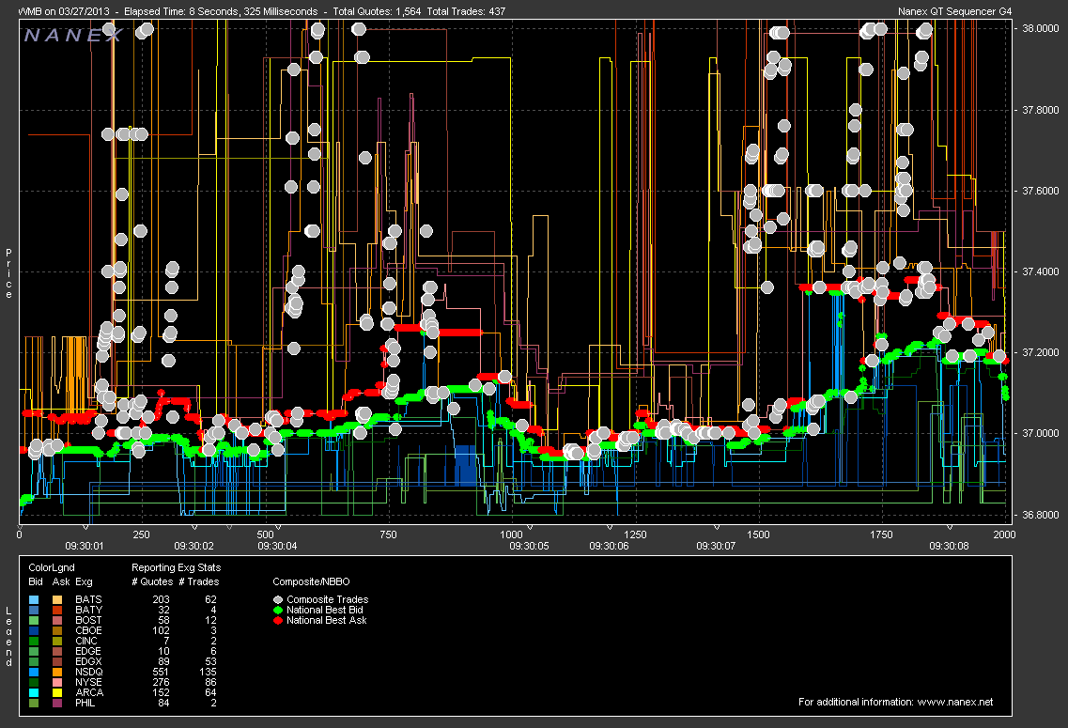Click the '# Trades' column header
Viewport: 1068px width, 728px height.
coord(199,581)
